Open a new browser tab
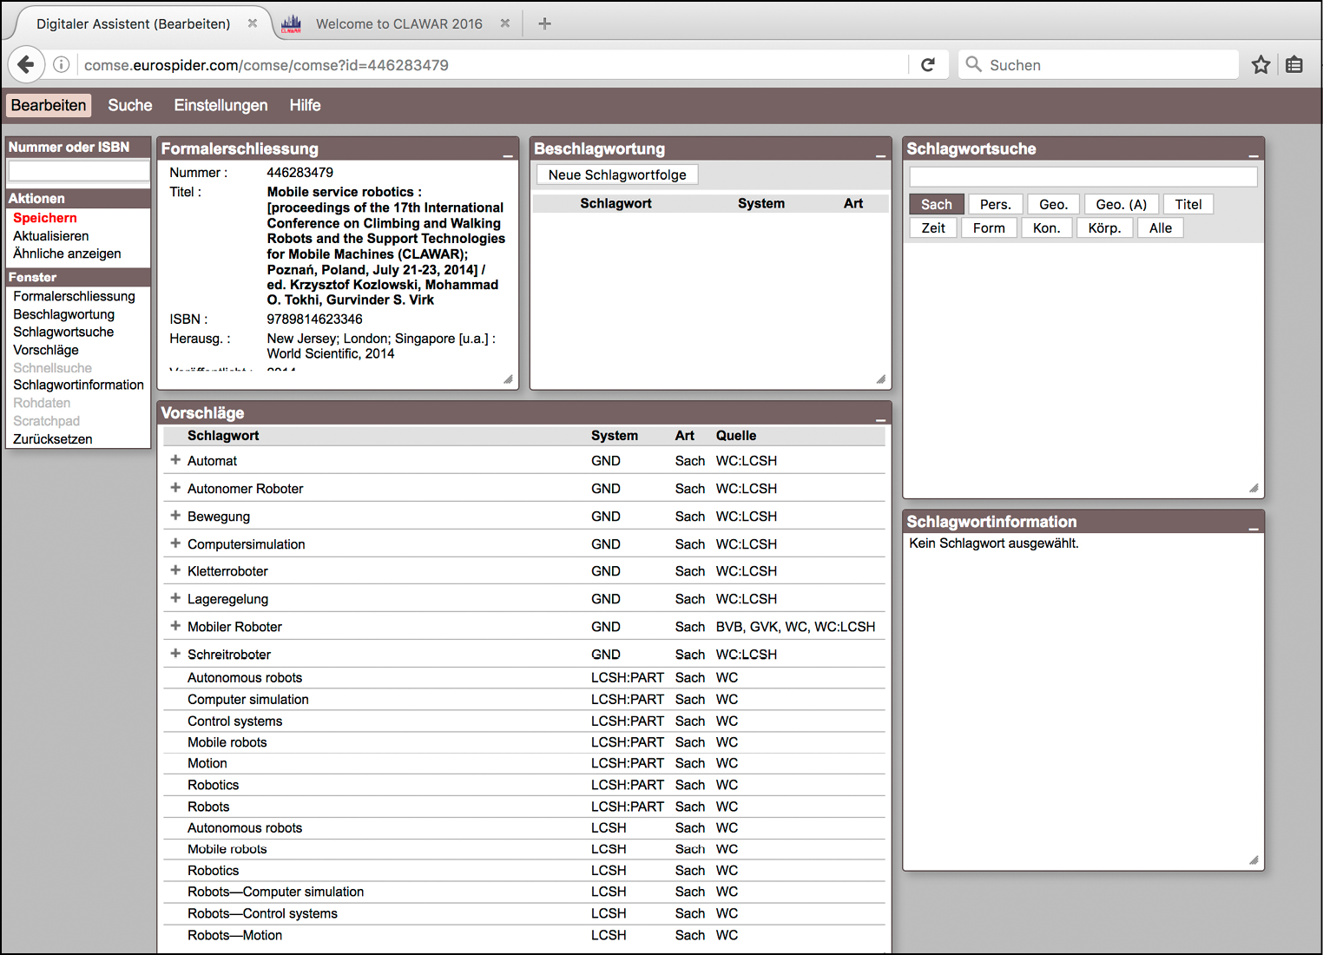 [544, 23]
